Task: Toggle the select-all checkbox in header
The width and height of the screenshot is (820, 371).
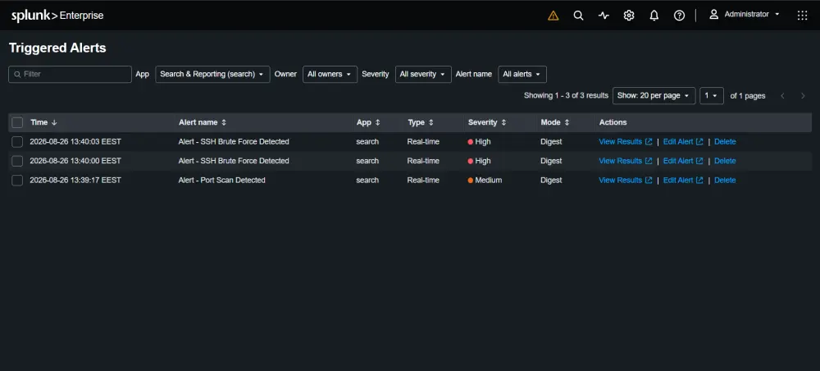Action: [x=17, y=122]
